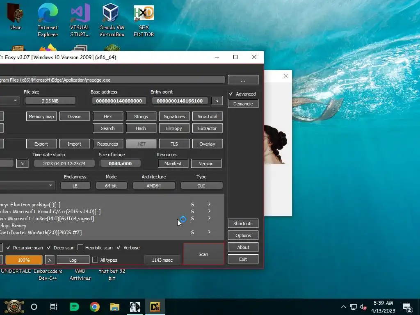
Task: Open the file type dropdown near File size
Action: [9, 101]
